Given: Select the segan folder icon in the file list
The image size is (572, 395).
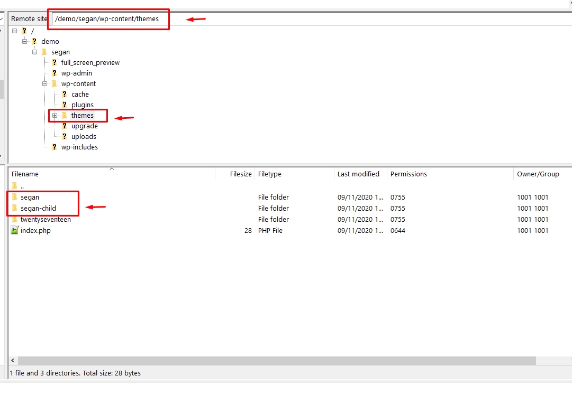Looking at the screenshot, I should [15, 197].
